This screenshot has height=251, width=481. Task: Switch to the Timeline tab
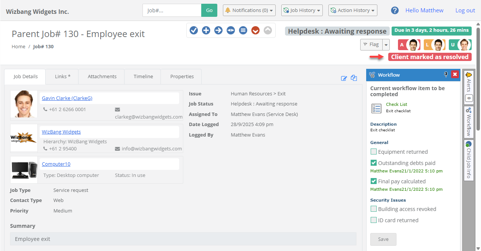point(143,77)
